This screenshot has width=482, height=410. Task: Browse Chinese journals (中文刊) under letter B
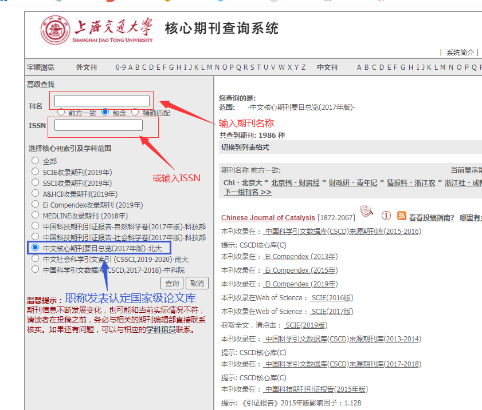[366, 67]
